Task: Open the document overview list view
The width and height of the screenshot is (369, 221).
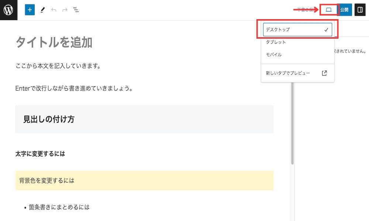Action: 76,10
